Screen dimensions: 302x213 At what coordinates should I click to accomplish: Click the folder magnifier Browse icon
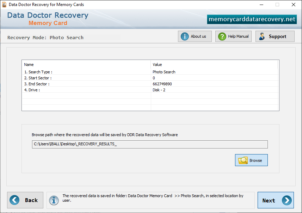(243, 160)
